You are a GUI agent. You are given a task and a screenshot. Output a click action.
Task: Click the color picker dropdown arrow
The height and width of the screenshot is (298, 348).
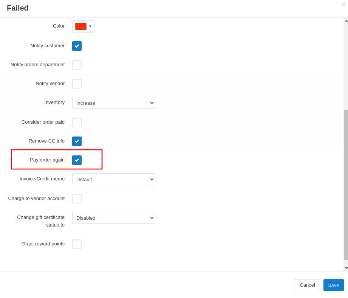[x=90, y=26]
